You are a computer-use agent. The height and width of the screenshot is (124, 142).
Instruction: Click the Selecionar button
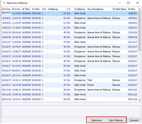[97, 120]
